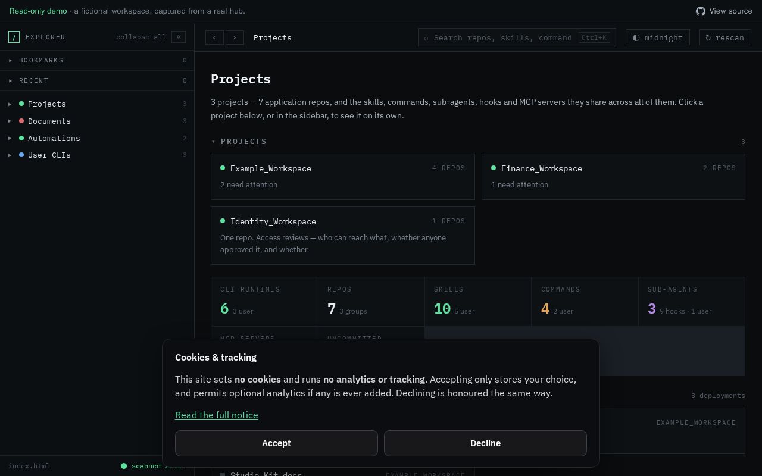The height and width of the screenshot is (476, 762).
Task: Open the Example_Workspace project card
Action: pyautogui.click(x=343, y=177)
